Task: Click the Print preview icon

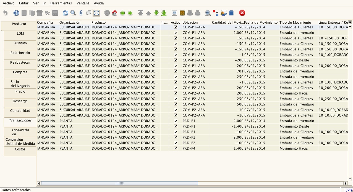Action: pyautogui.click(x=190, y=13)
